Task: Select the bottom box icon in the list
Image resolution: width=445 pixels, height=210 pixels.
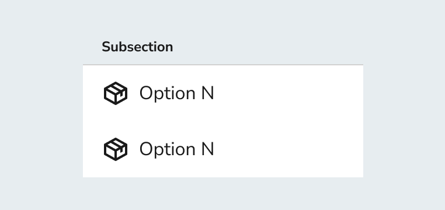Action: (x=116, y=149)
